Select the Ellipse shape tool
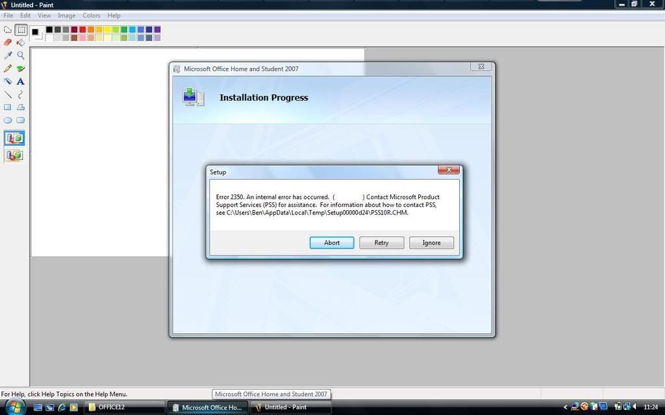This screenshot has height=415, width=665. 8,120
